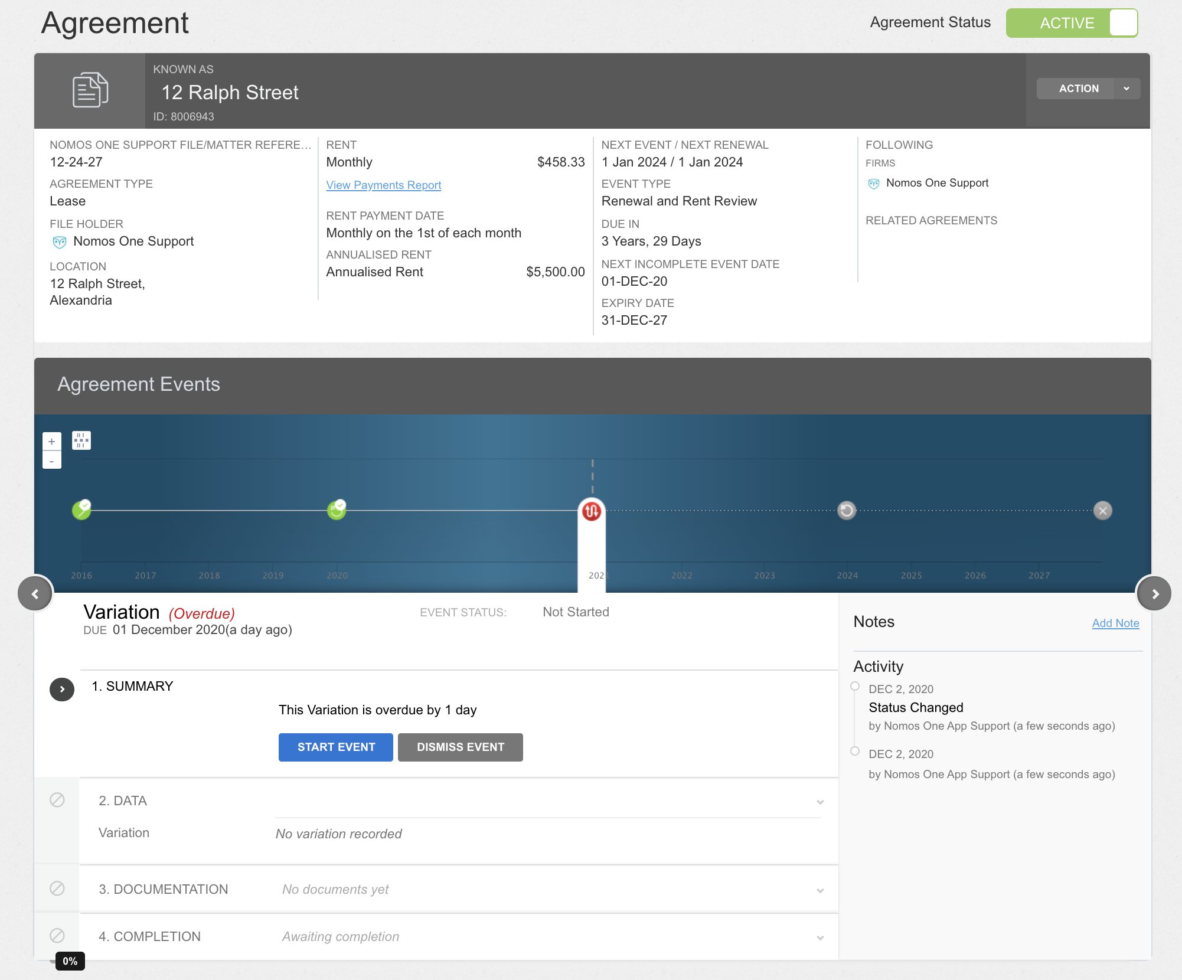
Task: Expand the Summary step circle arrow
Action: tap(61, 690)
